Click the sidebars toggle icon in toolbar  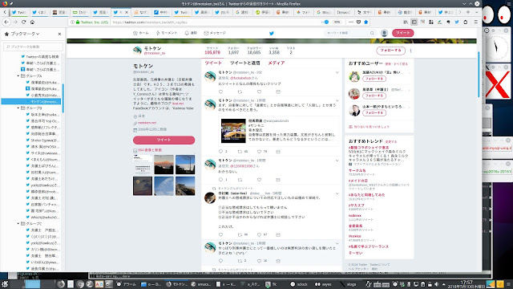[x=414, y=22]
